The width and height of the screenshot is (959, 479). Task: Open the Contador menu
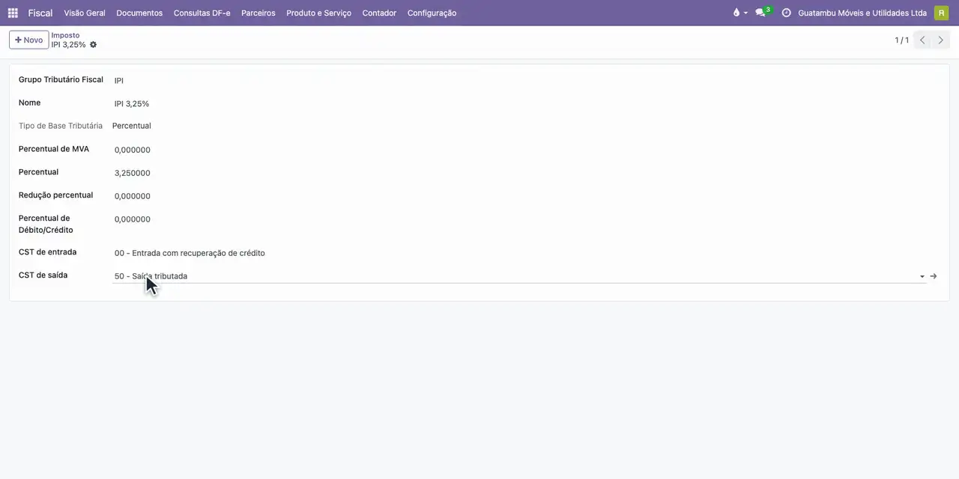[379, 13]
